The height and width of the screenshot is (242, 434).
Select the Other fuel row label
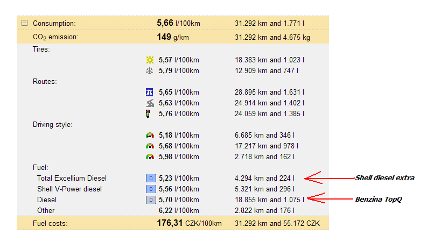(x=46, y=210)
